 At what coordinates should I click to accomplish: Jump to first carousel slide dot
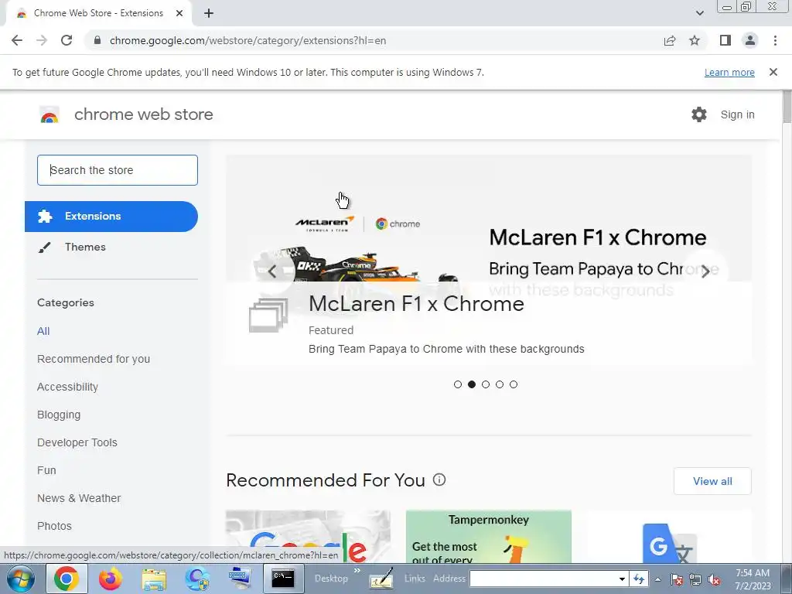(x=458, y=384)
